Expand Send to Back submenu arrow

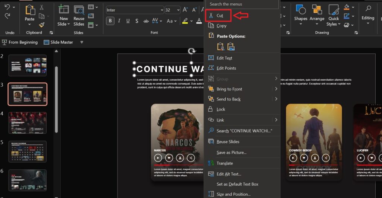(276, 99)
